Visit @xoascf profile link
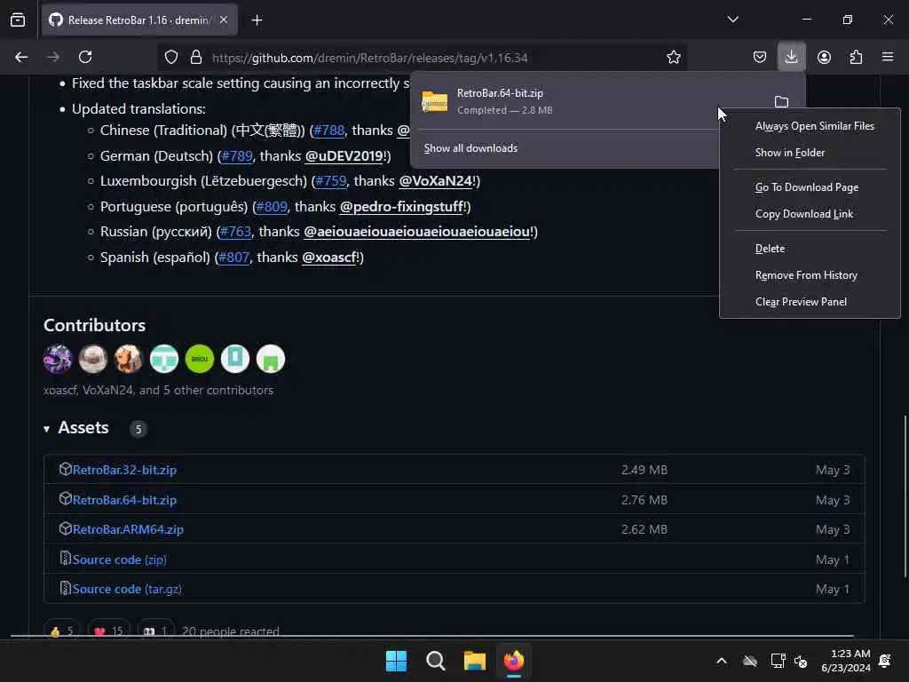Viewport: 909px width, 682px height. (x=328, y=257)
